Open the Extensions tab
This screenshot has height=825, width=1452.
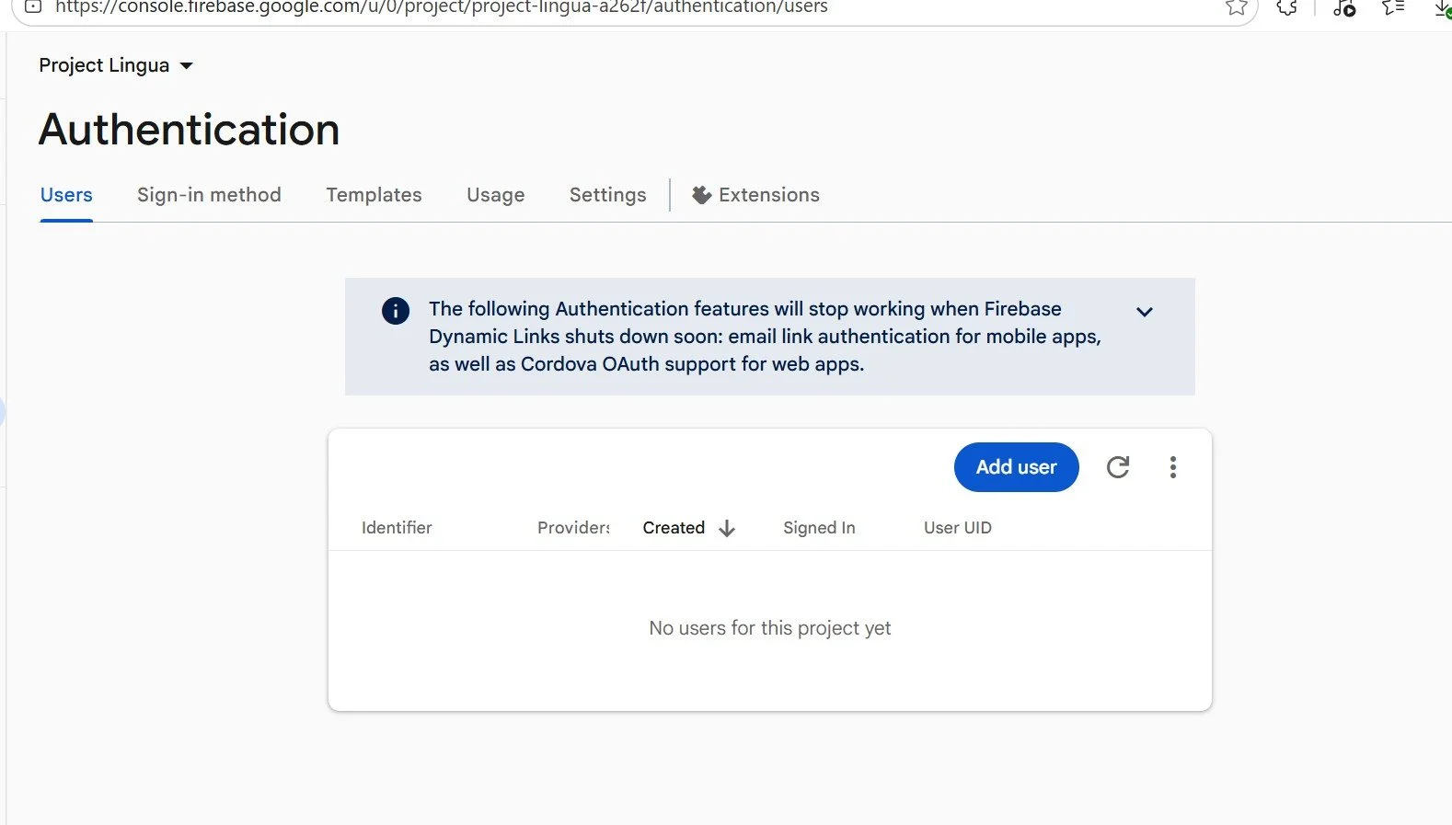pyautogui.click(x=755, y=195)
